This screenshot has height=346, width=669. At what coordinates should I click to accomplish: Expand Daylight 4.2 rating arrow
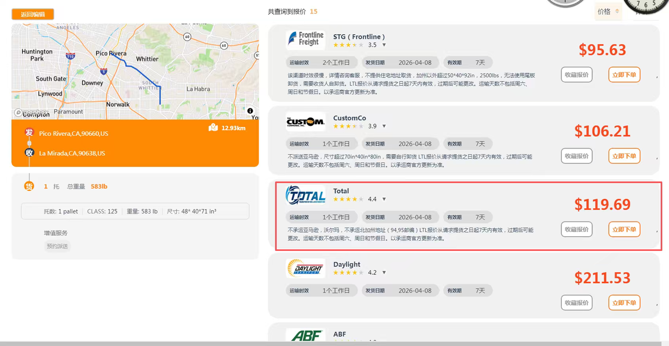pos(384,273)
